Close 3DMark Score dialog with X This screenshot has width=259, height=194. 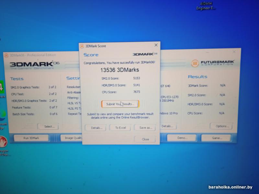pos(156,45)
